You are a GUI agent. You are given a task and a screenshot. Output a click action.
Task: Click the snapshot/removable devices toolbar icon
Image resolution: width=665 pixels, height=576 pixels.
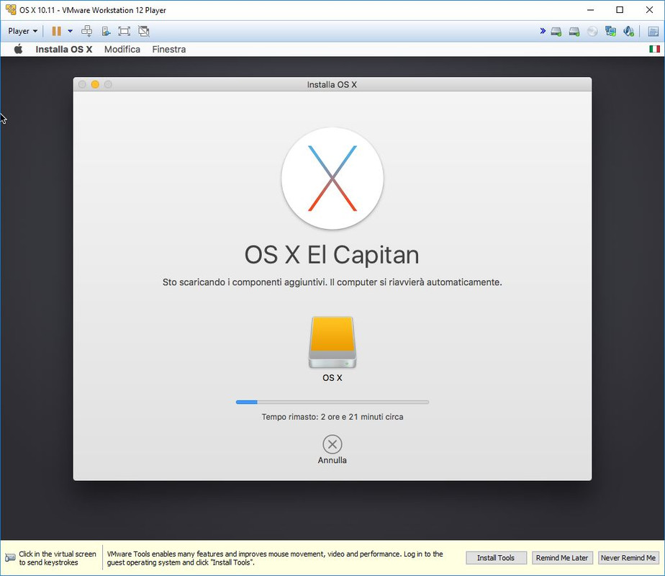[106, 31]
